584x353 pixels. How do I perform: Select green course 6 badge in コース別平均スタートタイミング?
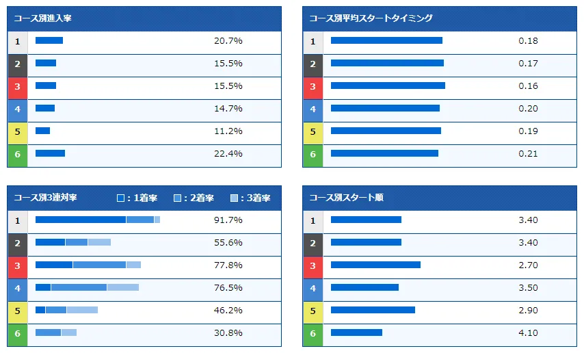[313, 155]
